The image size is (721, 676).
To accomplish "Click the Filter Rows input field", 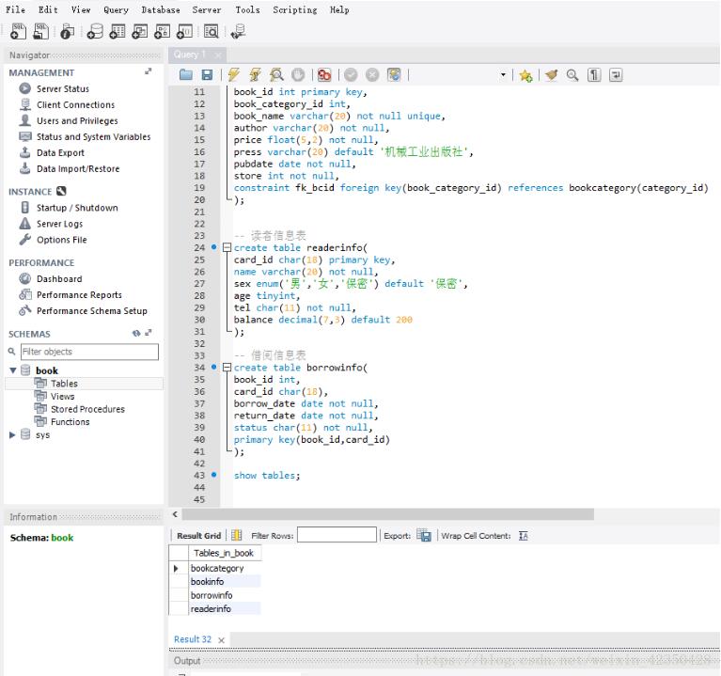I will click(336, 536).
